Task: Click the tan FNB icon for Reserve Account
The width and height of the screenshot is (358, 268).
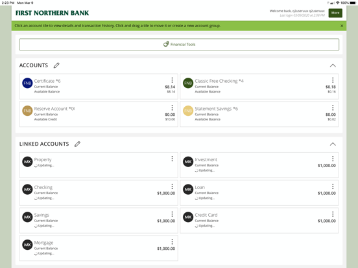Action: pos(27,111)
